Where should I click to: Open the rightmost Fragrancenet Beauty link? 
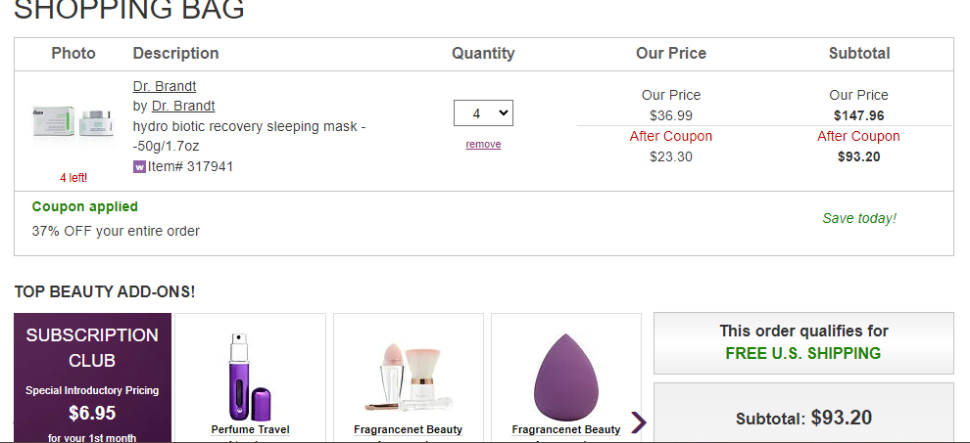(566, 429)
